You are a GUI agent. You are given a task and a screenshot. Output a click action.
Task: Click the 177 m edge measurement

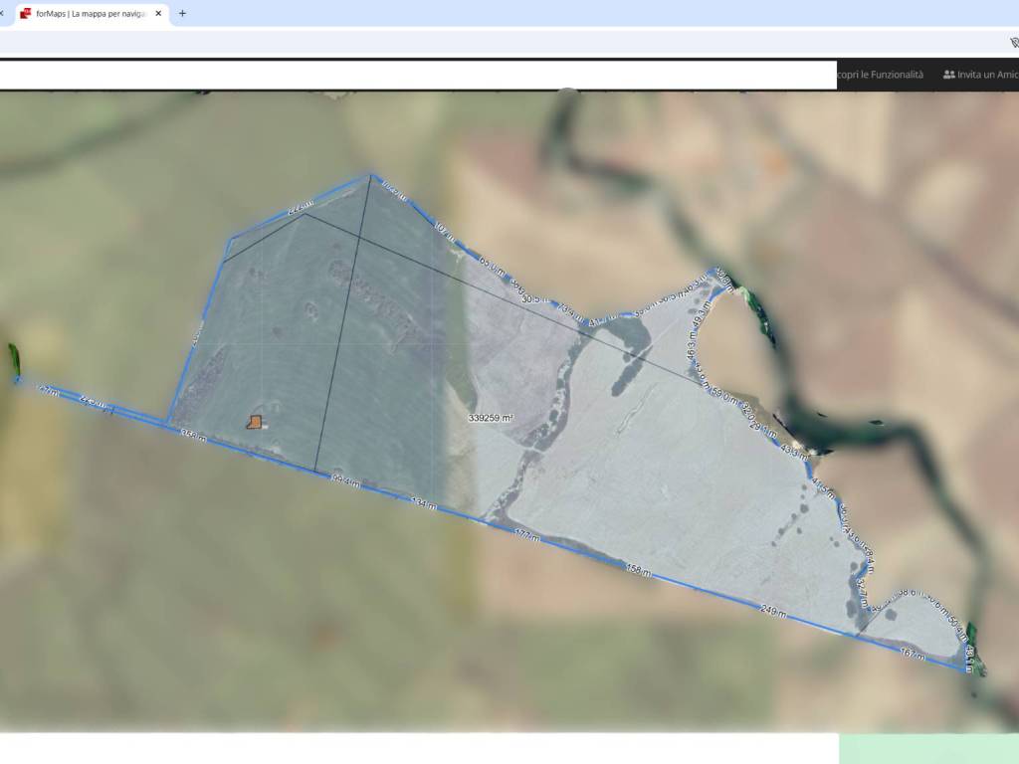coord(527,535)
